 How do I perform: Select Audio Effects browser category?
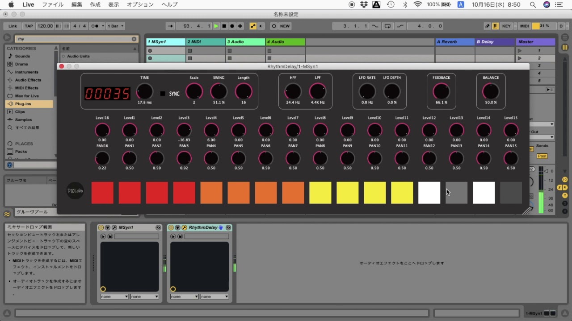tap(28, 80)
